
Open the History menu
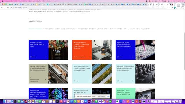pyautogui.click(x=25, y=1)
